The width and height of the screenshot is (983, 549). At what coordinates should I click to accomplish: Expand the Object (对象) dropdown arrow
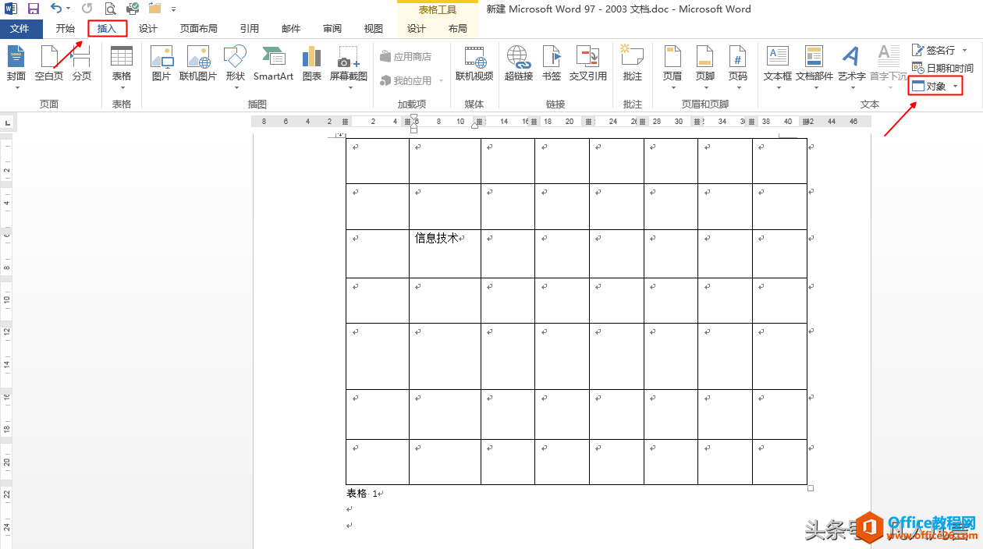[x=955, y=87]
